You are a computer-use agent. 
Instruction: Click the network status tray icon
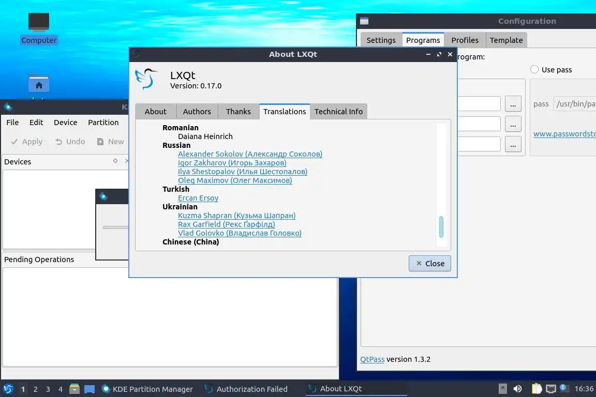550,389
